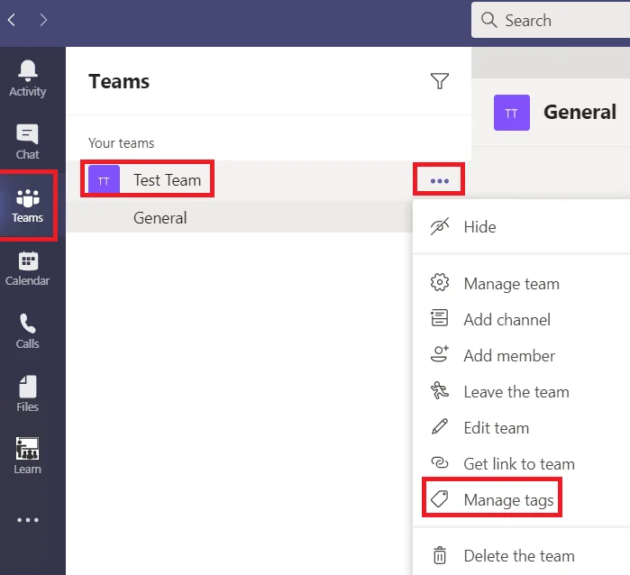Choose Delete the team menu entry
The height and width of the screenshot is (575, 630).
(x=522, y=556)
